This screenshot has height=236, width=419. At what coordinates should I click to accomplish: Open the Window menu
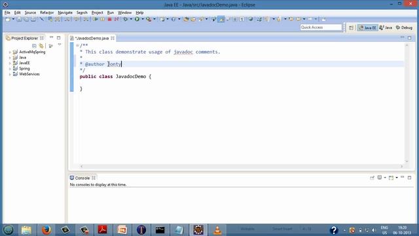[x=124, y=12]
